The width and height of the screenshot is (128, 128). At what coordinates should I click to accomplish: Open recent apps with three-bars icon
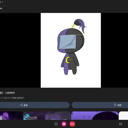click(x=121, y=124)
